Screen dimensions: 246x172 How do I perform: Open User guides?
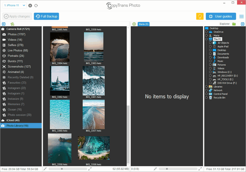pos(221,16)
